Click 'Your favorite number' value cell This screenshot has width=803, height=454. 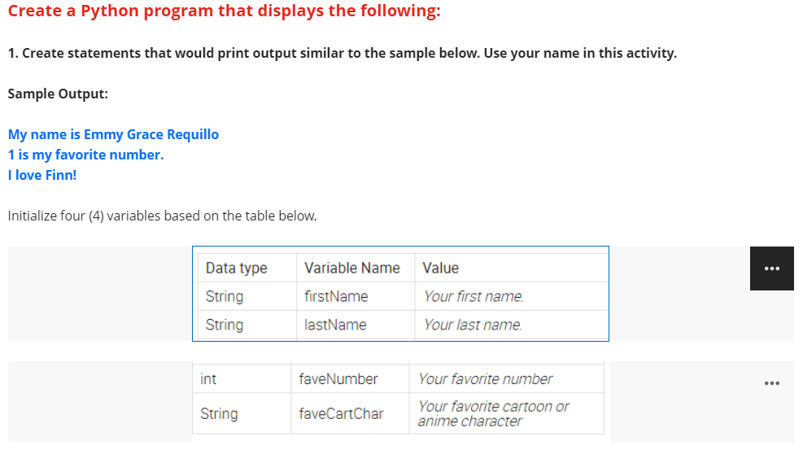pos(507,378)
